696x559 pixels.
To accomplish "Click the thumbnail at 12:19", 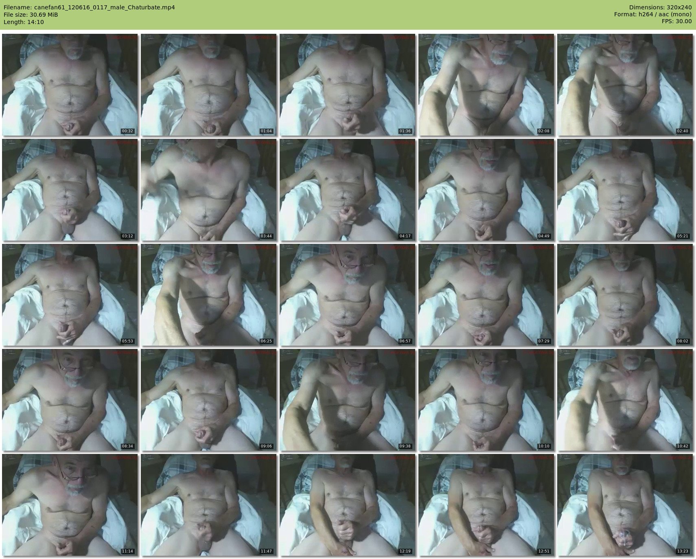I will [347, 505].
